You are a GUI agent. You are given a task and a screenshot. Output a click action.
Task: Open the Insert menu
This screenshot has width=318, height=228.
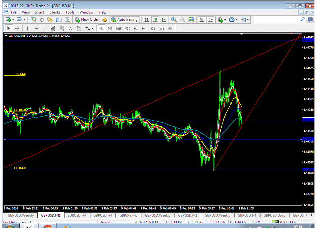(x=39, y=12)
